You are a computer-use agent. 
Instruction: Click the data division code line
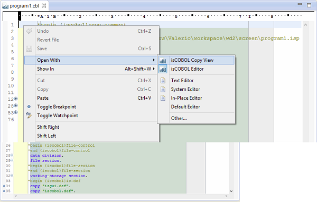click(x=46, y=156)
